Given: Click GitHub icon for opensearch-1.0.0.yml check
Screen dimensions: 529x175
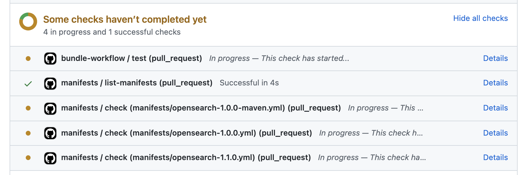Looking at the screenshot, I should (50, 133).
